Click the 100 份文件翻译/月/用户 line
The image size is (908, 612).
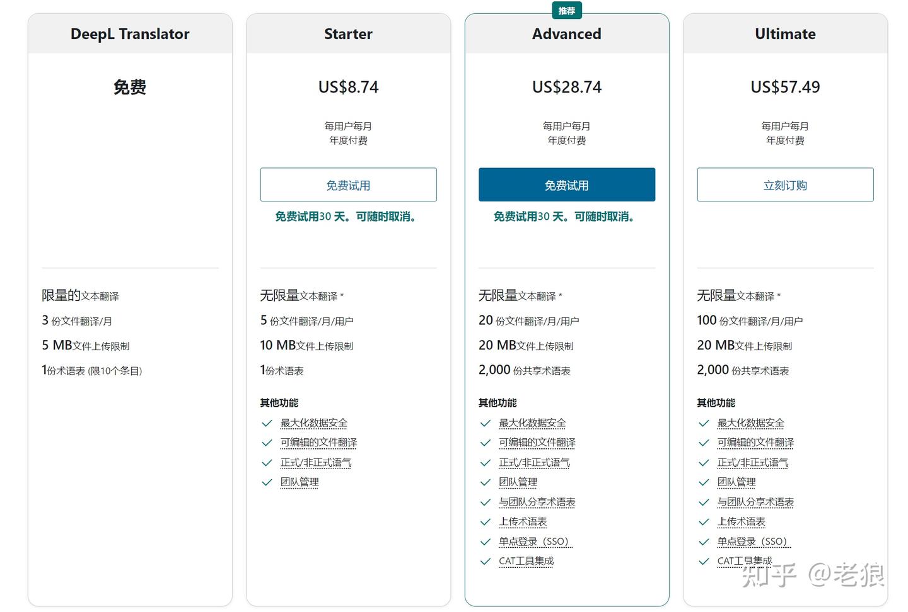click(x=750, y=320)
